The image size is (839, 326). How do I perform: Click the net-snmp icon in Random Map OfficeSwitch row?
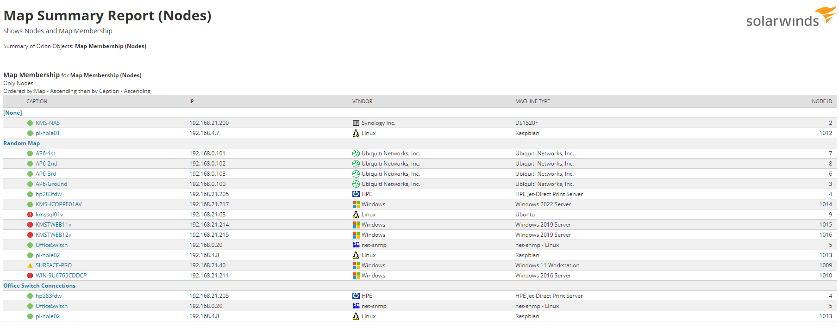(x=356, y=245)
